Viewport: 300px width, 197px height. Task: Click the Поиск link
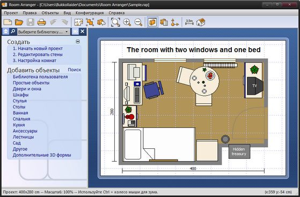[x=75, y=70]
